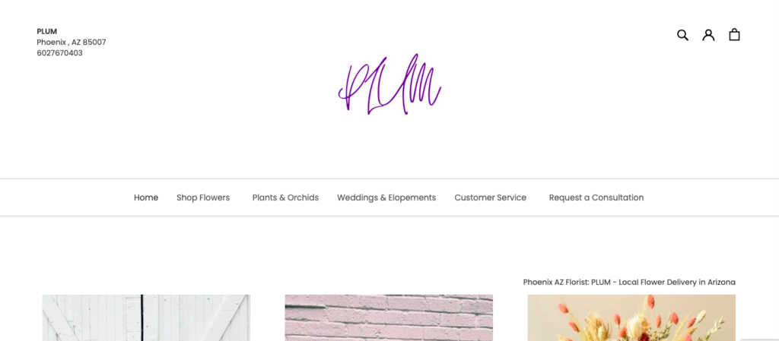Open Request a Consultation link
779x341 pixels.
[x=596, y=197]
